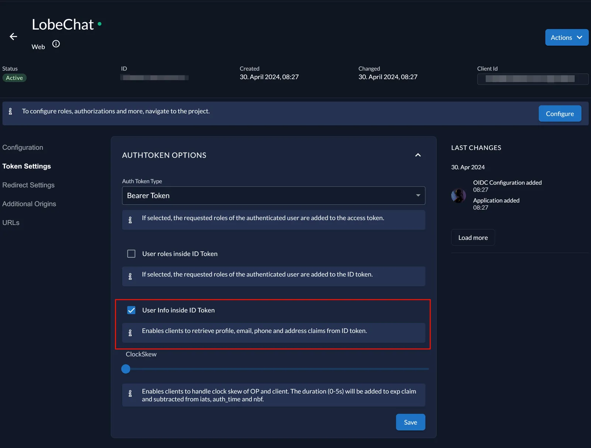
Task: Click info icon beside ID token roles note
Action: click(x=130, y=276)
